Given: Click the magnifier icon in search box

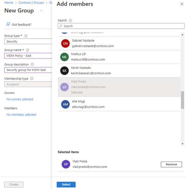Looking at the screenshot, I should tap(61, 26).
